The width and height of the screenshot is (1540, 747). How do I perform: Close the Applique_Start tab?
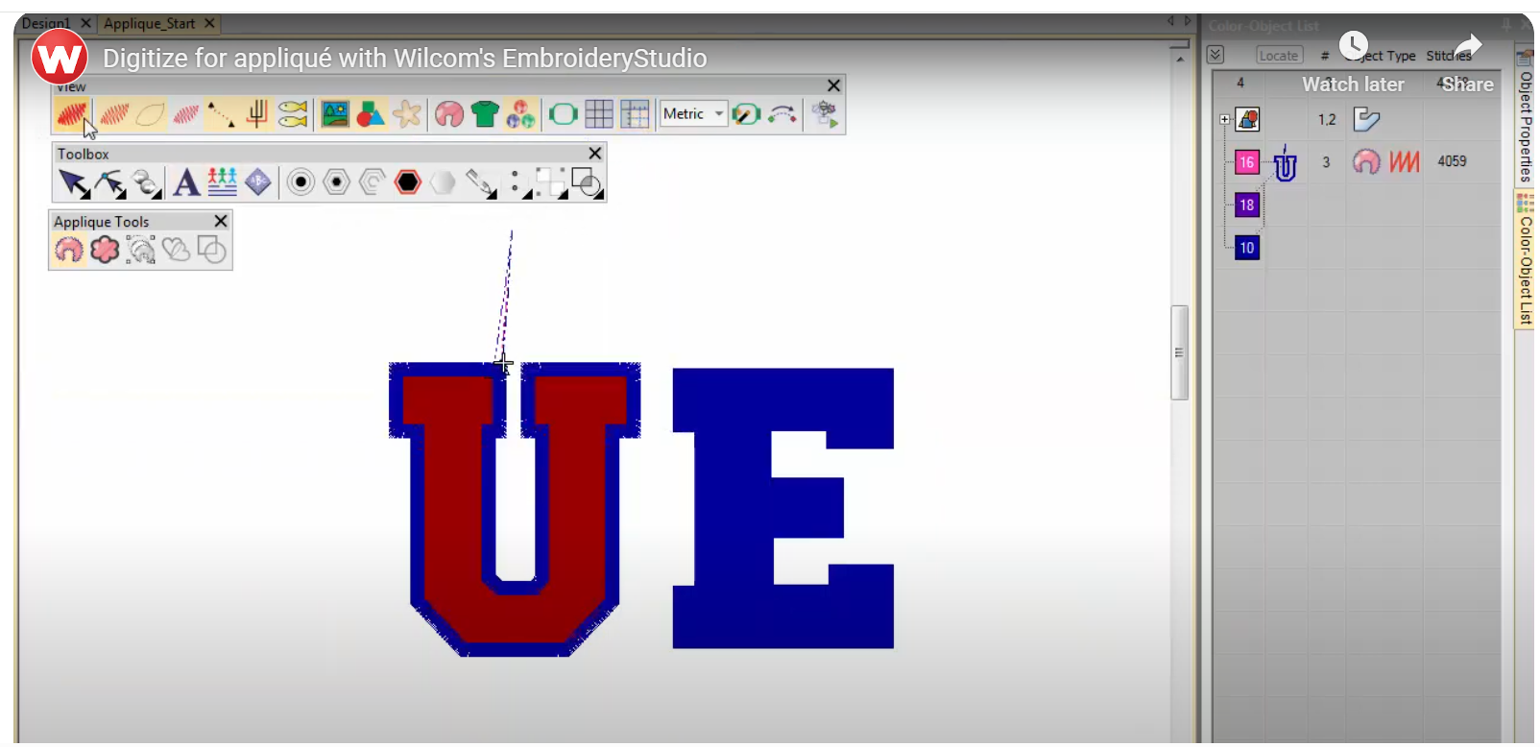[x=209, y=23]
